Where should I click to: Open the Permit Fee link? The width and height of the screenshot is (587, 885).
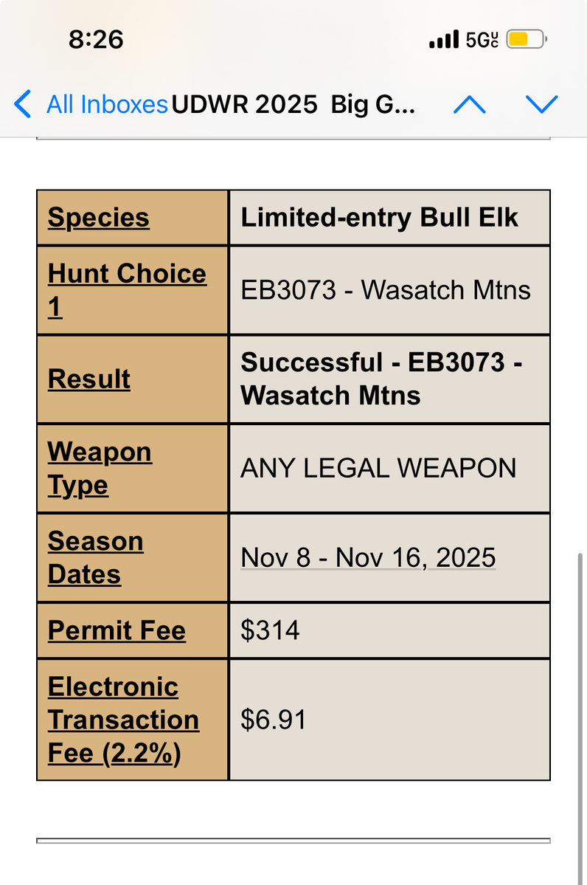tap(117, 630)
